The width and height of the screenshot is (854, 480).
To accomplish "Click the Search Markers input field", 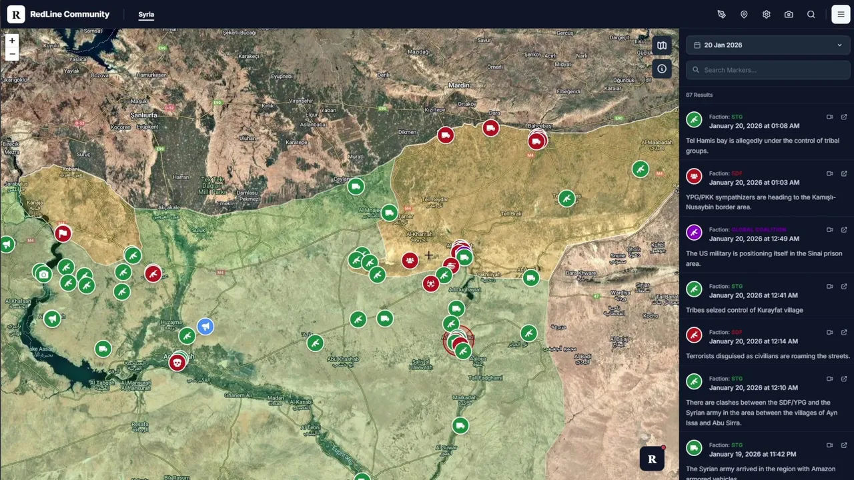I will click(768, 69).
